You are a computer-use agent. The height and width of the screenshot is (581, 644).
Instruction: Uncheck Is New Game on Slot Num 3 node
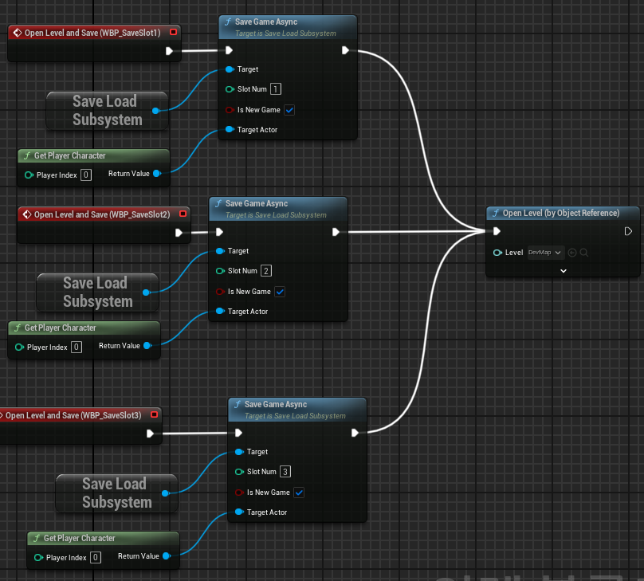coord(299,493)
